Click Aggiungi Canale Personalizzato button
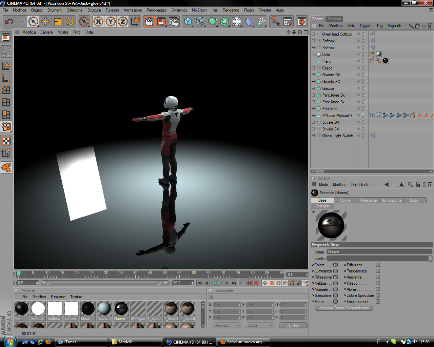 [x=344, y=308]
